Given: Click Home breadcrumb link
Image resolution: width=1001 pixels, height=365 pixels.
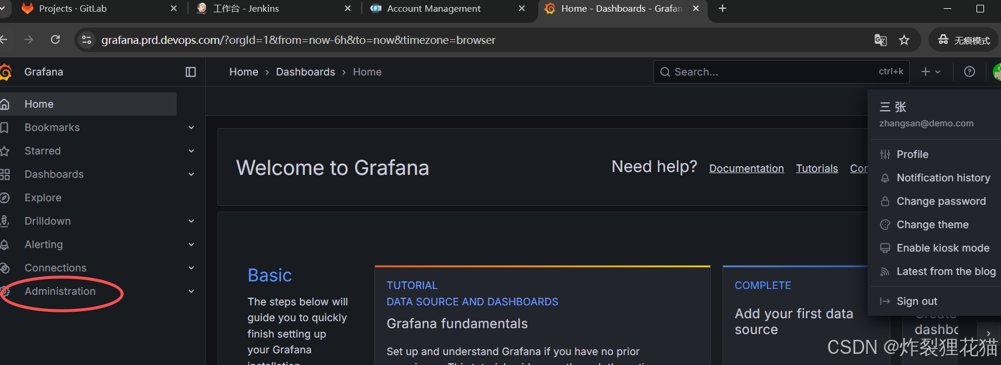Looking at the screenshot, I should point(244,72).
